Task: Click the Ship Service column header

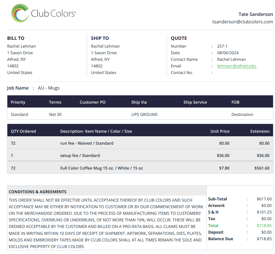Action: [195, 102]
